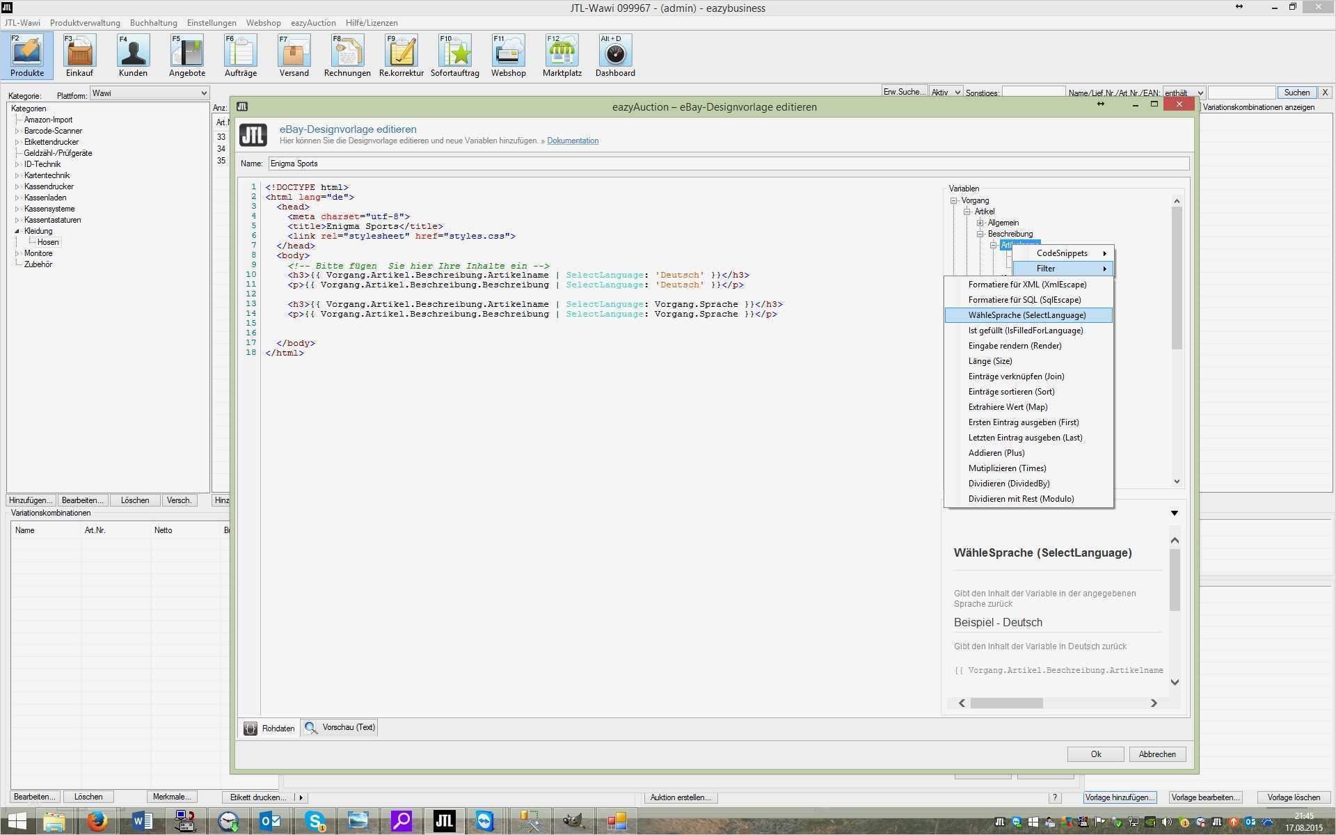Collapse the Beschreibung tree node
The image size is (1336, 835).
tap(980, 234)
